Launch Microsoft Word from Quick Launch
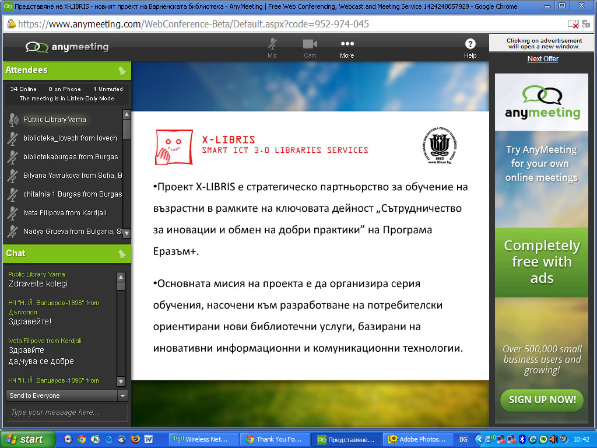 pos(149,439)
